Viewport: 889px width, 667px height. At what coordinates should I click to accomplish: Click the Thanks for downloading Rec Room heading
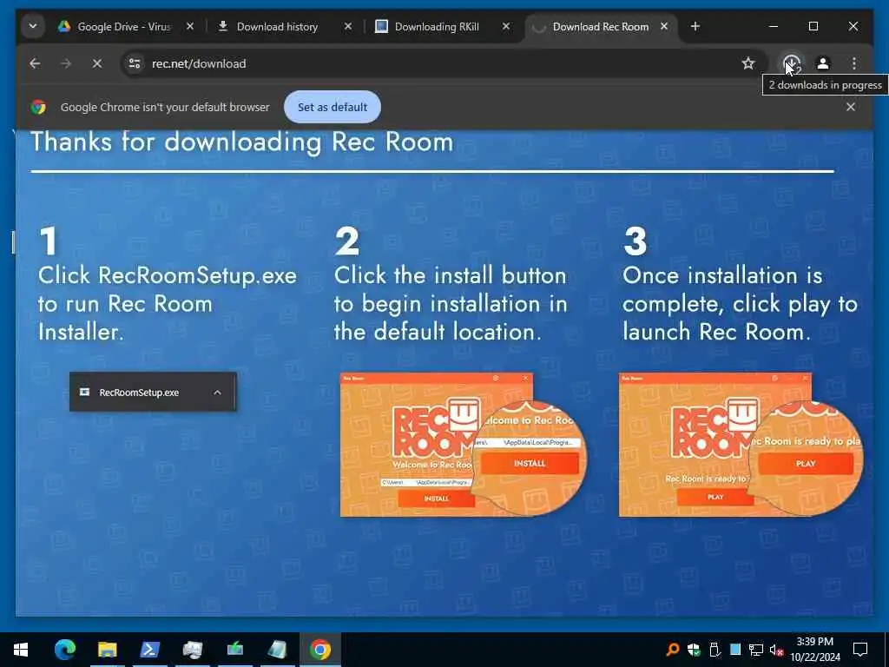[242, 142]
